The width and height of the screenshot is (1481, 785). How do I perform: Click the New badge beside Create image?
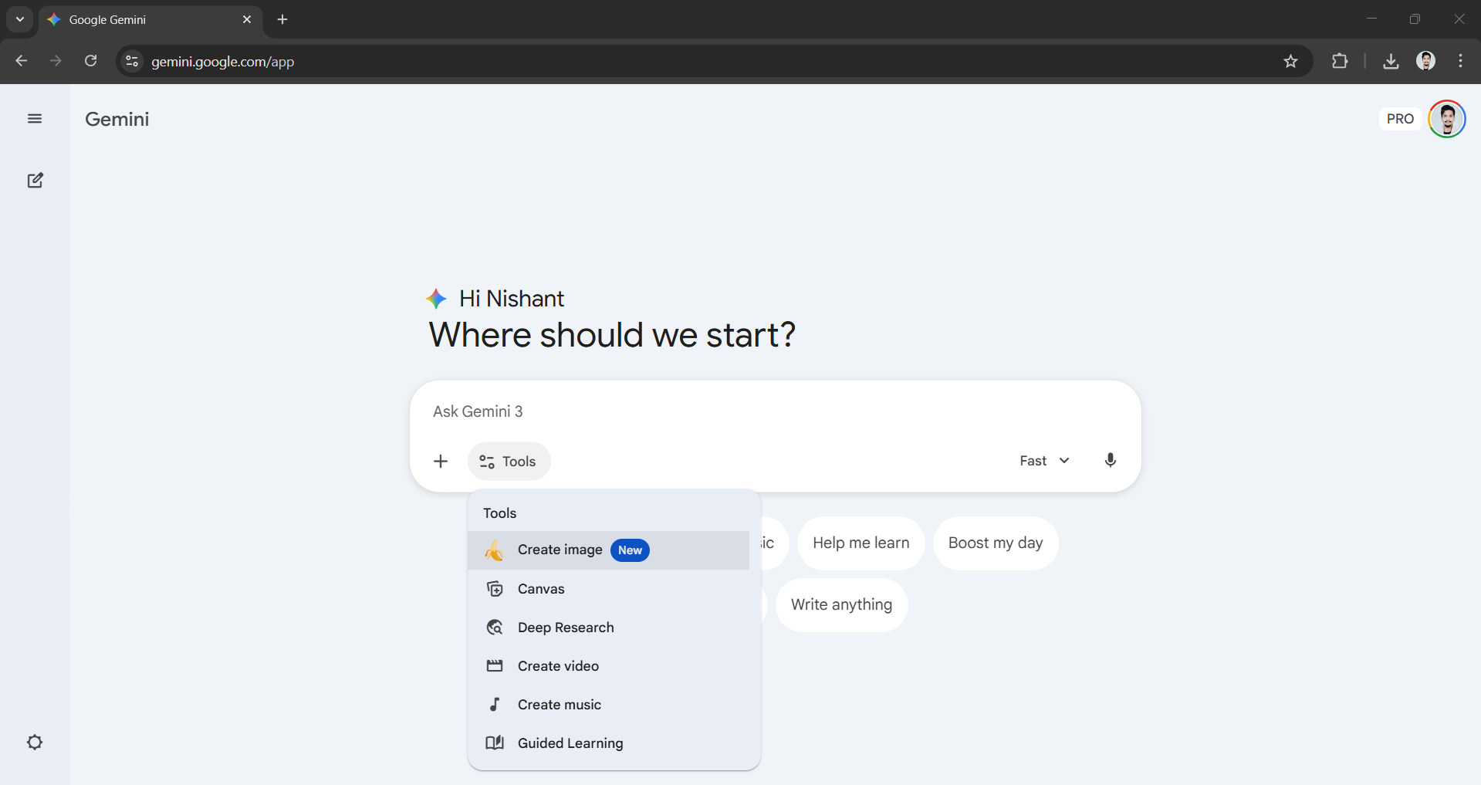point(630,550)
